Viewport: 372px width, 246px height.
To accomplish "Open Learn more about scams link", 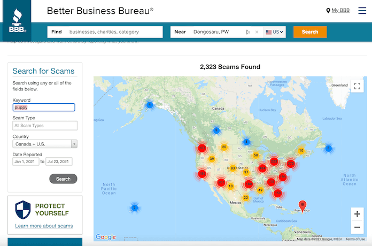I will [x=44, y=226].
